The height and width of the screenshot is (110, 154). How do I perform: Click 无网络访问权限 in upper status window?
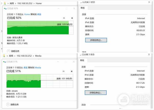tap(138, 22)
